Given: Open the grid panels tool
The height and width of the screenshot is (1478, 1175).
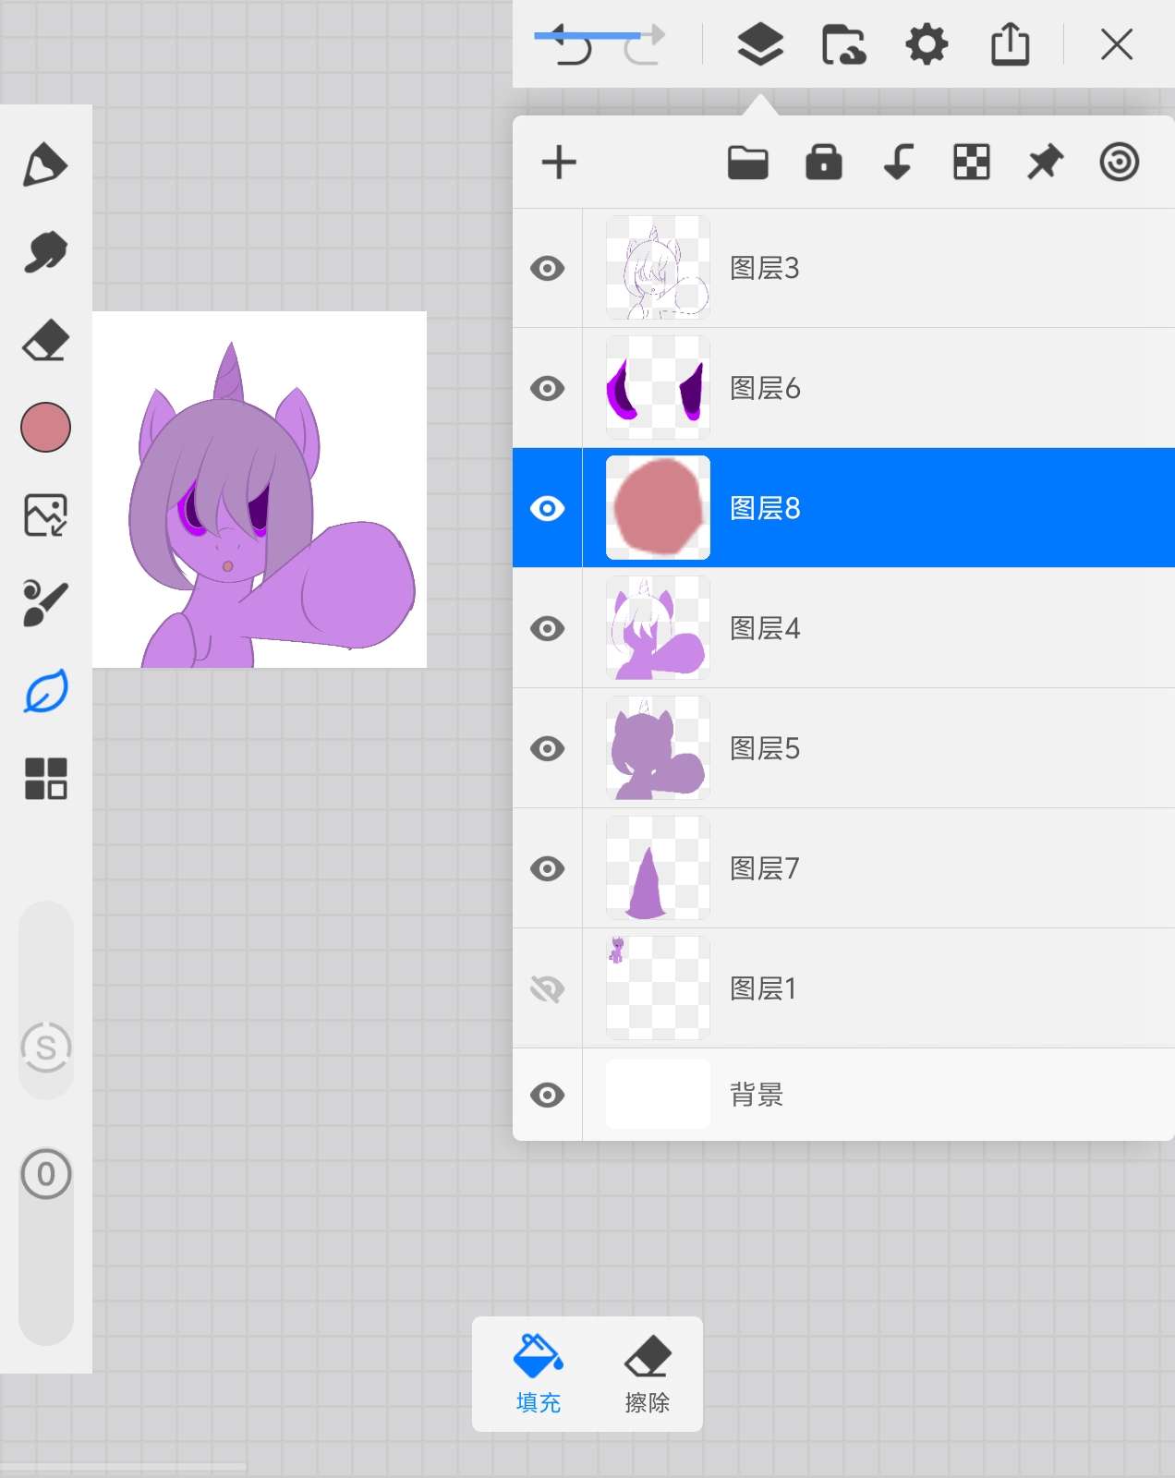Looking at the screenshot, I should pos(45,779).
